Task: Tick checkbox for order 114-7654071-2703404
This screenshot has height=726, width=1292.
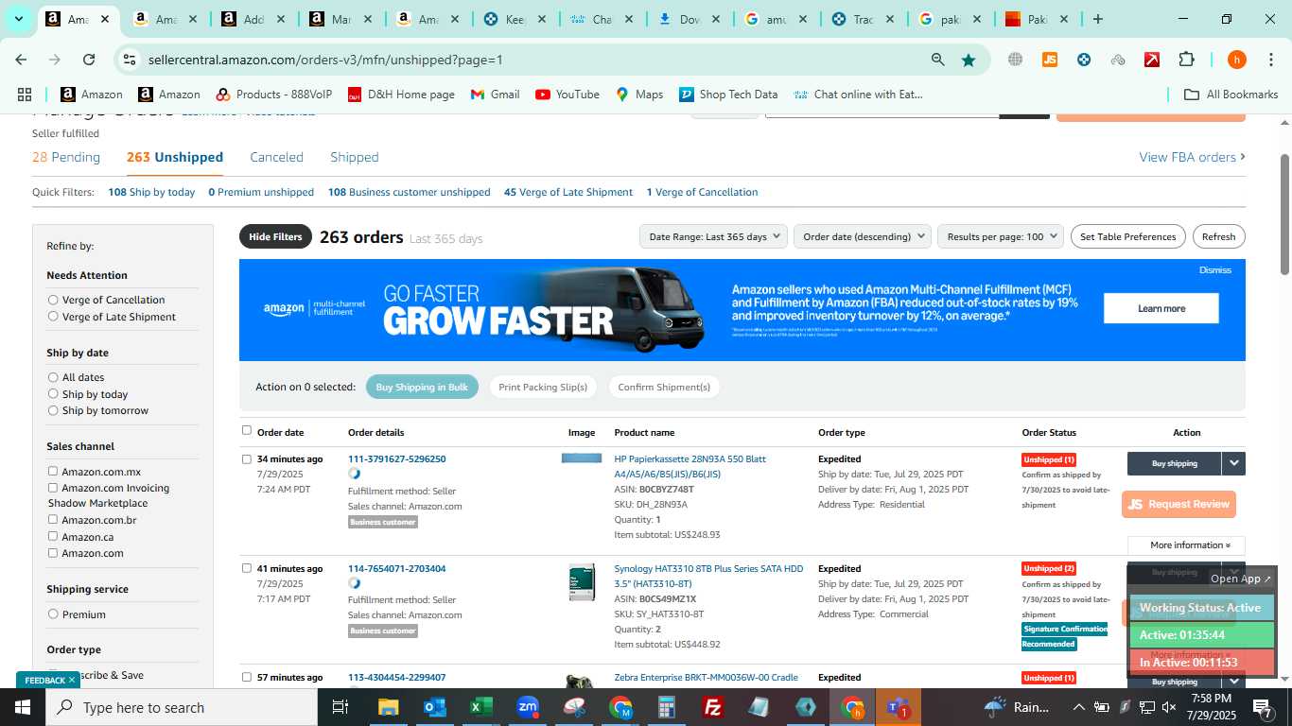Action: [x=247, y=569]
